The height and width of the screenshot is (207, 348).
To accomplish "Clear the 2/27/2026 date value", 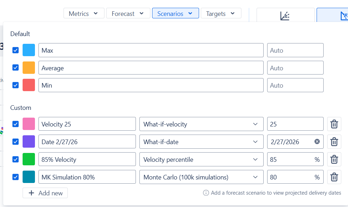I will (317, 142).
